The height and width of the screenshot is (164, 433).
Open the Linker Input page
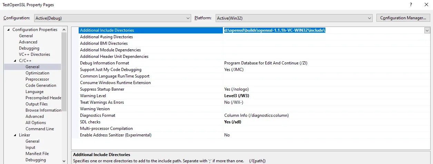[x=30, y=147]
